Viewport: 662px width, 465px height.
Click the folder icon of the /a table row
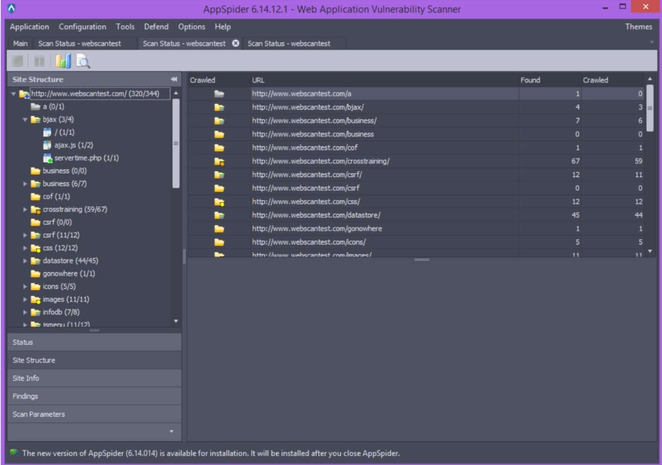pos(219,94)
